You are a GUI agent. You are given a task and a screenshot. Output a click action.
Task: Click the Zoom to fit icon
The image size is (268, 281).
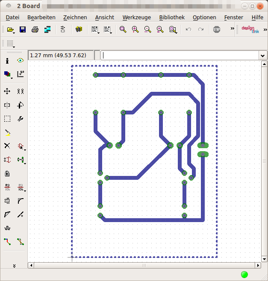pos(123,29)
